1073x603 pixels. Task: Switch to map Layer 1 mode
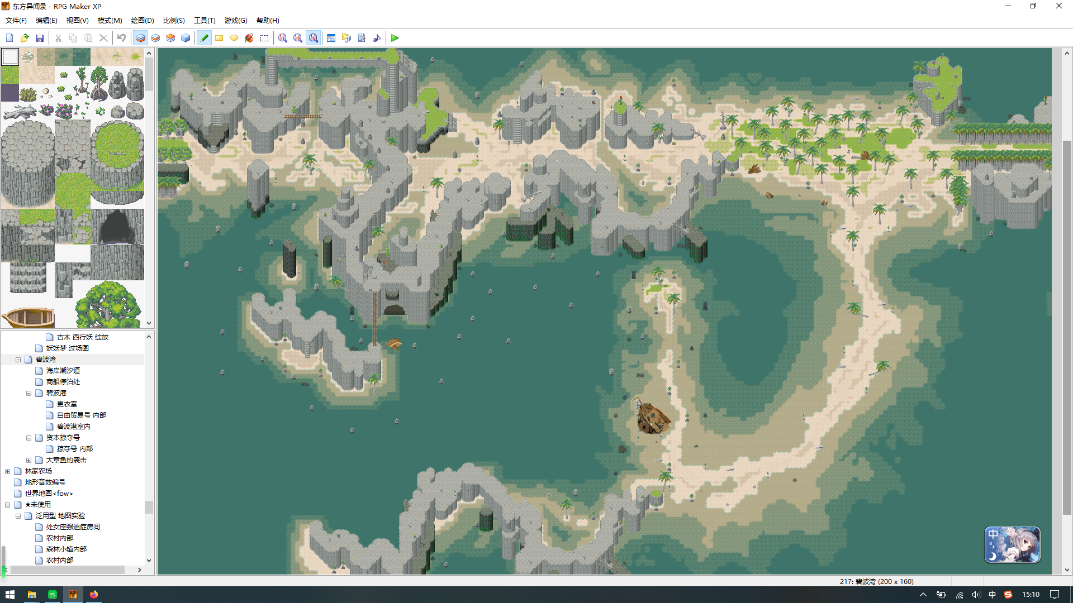click(141, 38)
